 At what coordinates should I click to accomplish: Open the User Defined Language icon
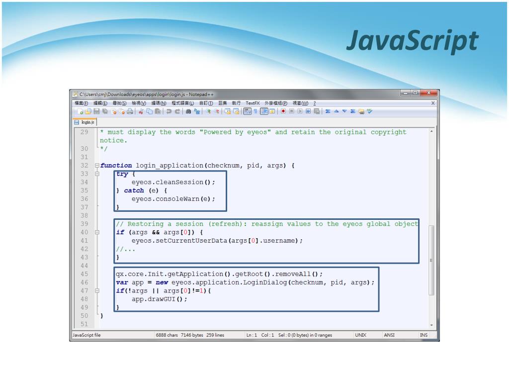[x=272, y=111]
